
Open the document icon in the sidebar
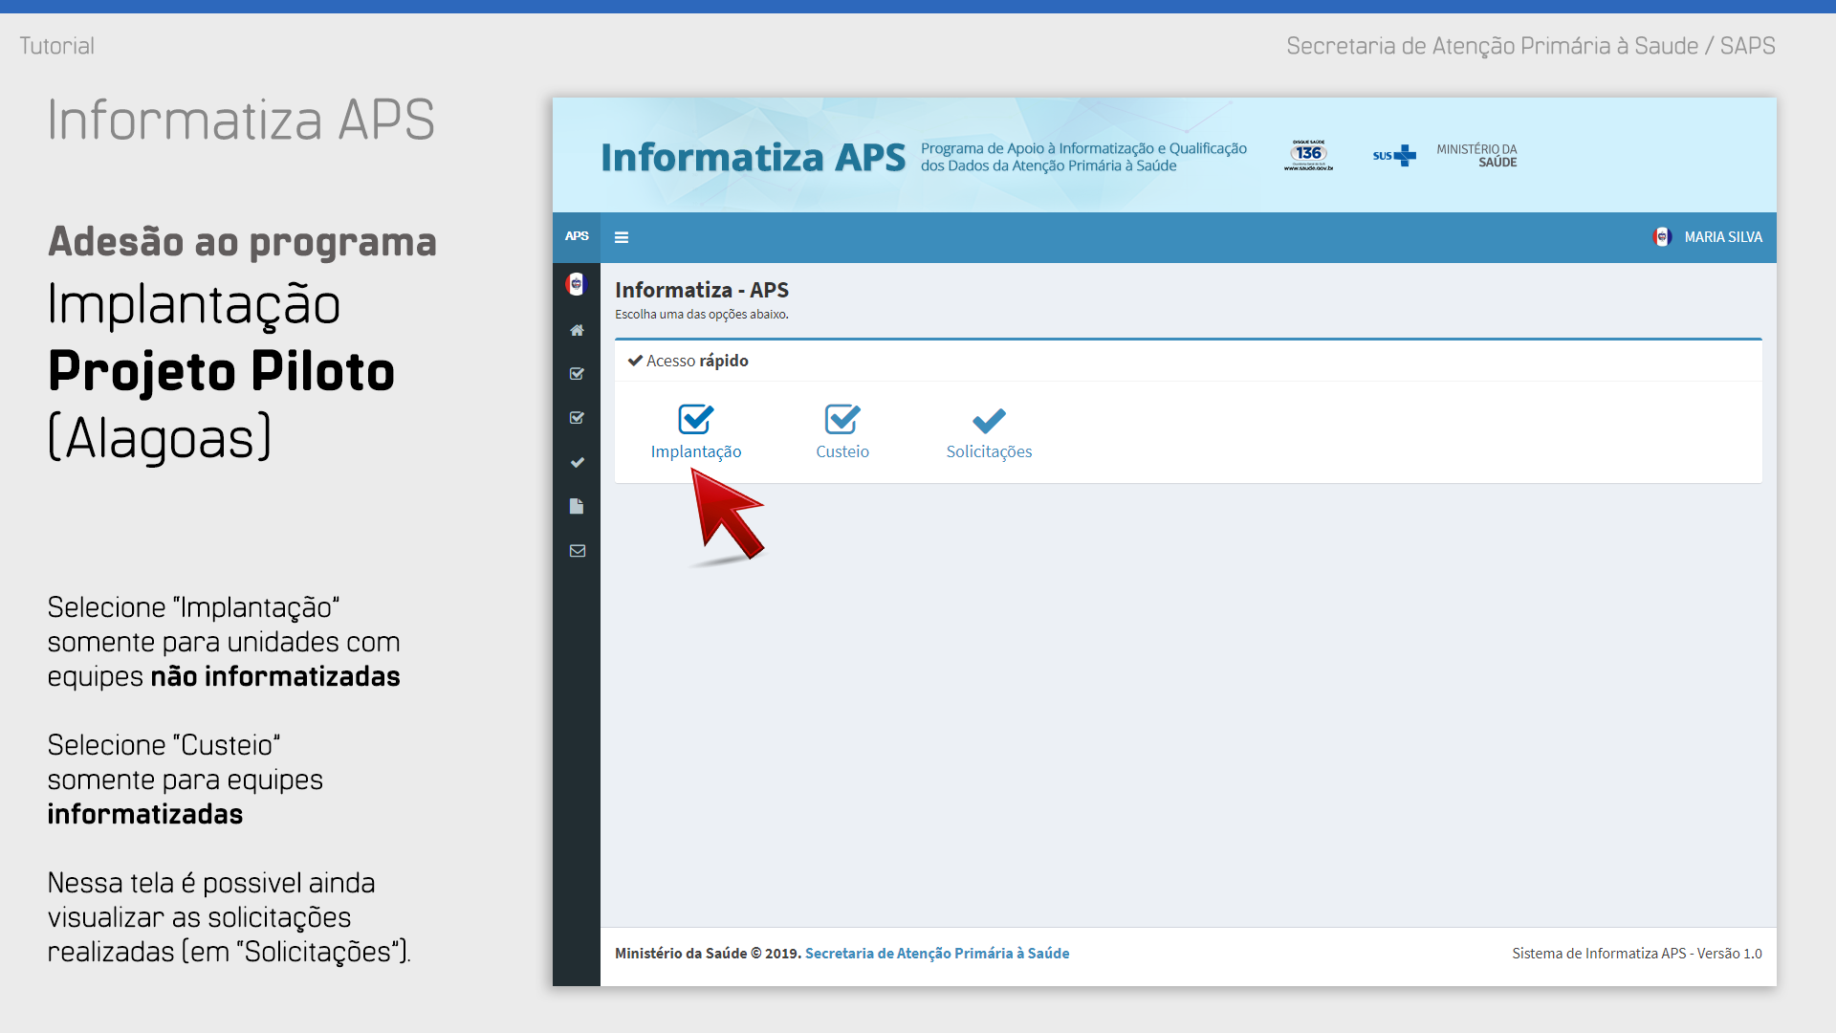[x=577, y=506]
